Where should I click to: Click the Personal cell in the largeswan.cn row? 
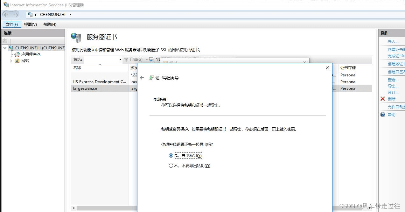[x=348, y=88]
